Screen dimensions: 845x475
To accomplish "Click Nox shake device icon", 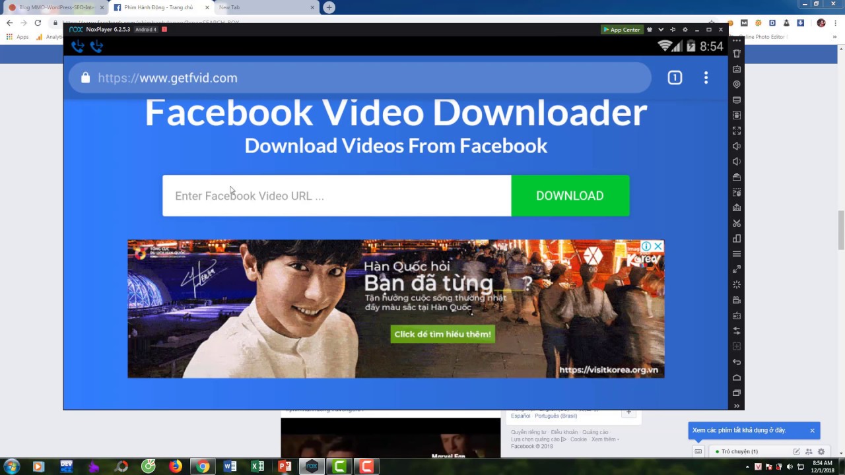I will click(x=737, y=54).
